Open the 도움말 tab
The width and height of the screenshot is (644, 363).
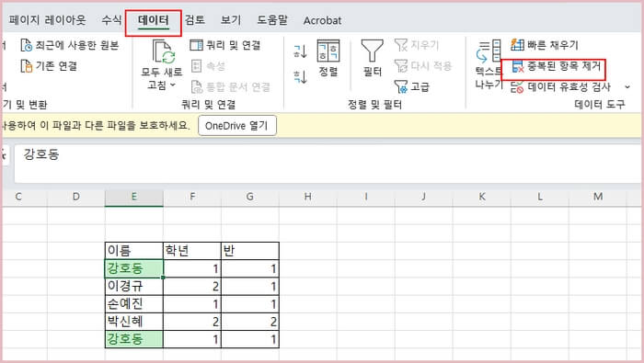(x=272, y=20)
